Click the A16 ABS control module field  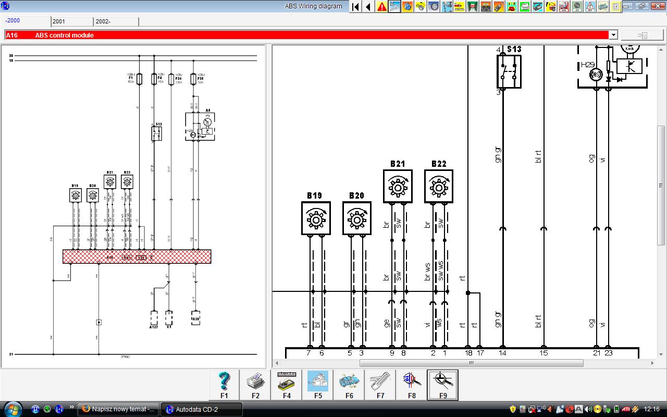coord(306,35)
